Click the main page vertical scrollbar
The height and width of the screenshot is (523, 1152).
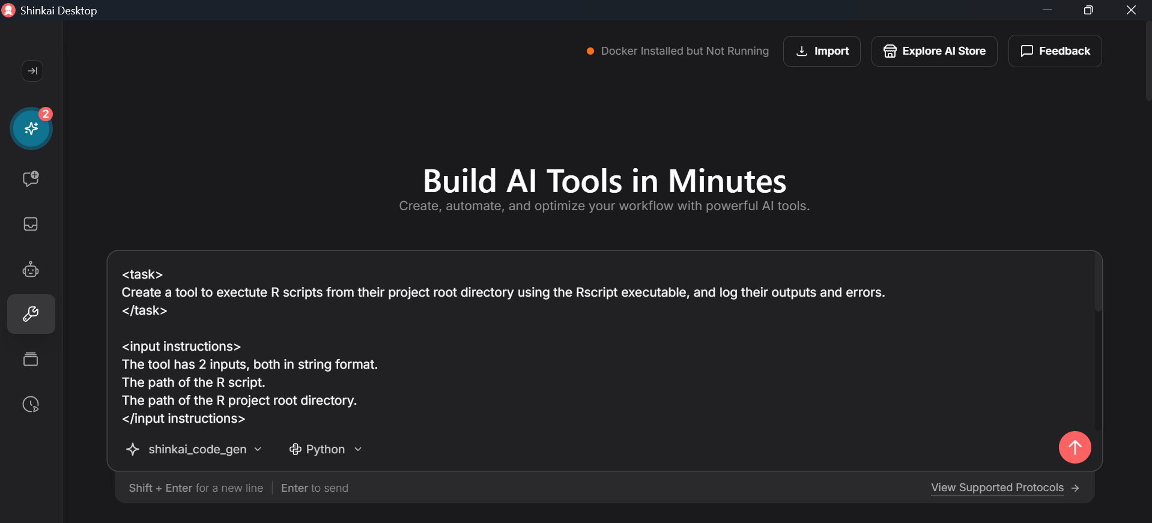1148,60
